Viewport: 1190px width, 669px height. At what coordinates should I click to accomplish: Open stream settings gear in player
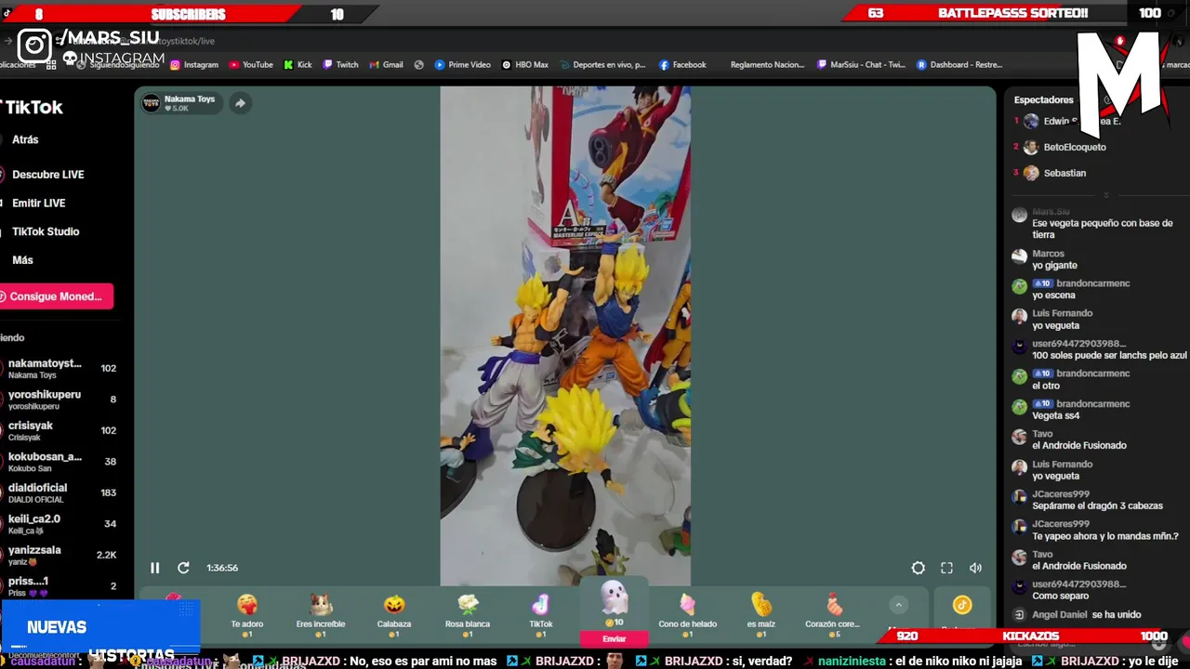click(x=919, y=568)
